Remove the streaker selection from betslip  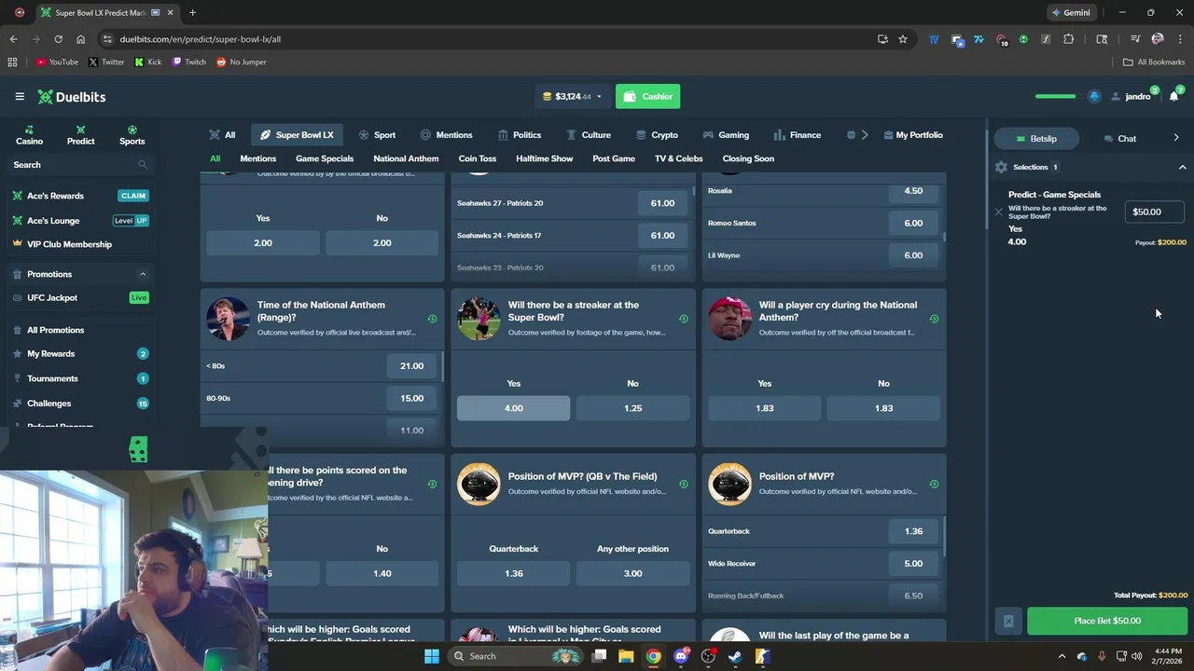(998, 212)
